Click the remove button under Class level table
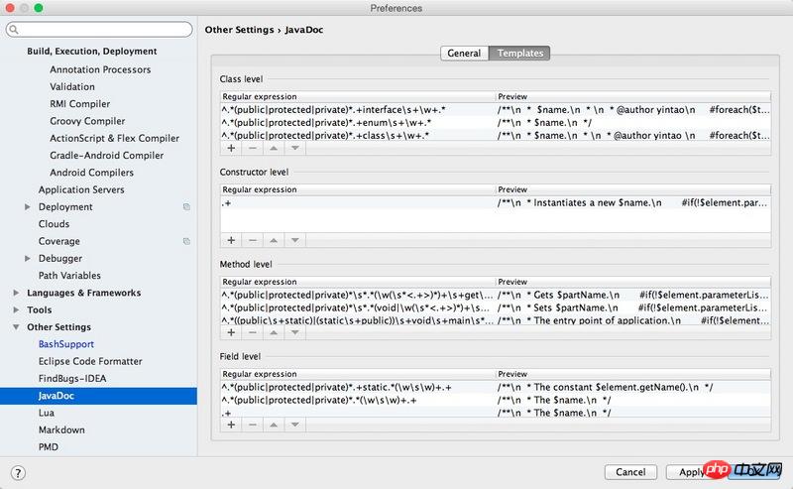The width and height of the screenshot is (793, 489). point(252,148)
